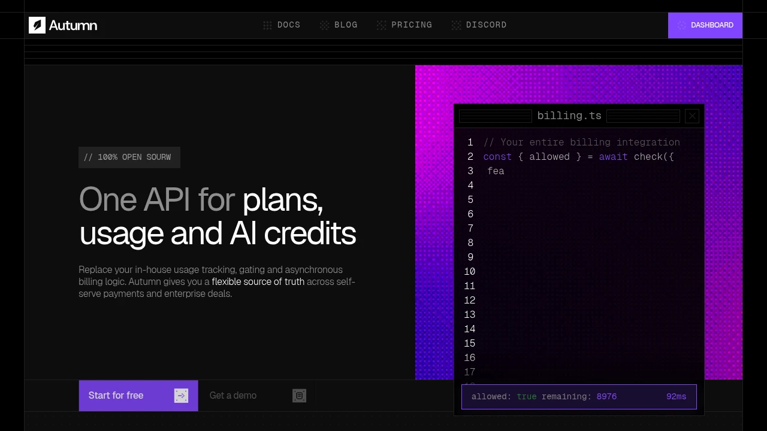
Task: Click the 'remaining: 8976' value
Action: [x=579, y=397]
